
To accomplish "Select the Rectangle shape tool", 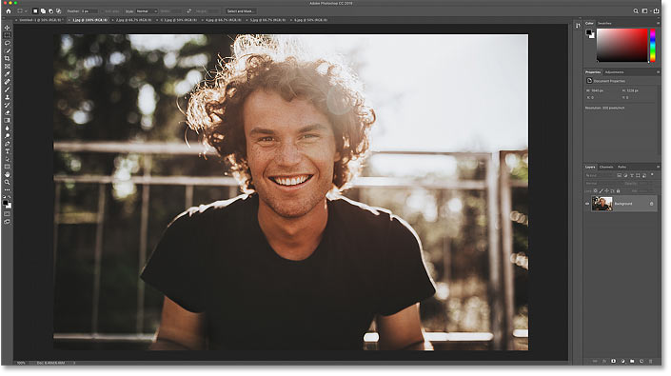I will point(7,167).
